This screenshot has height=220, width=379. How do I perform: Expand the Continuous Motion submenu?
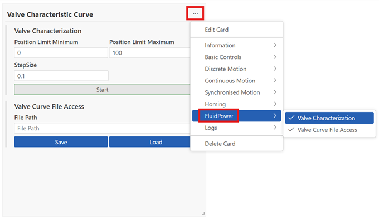(x=236, y=80)
